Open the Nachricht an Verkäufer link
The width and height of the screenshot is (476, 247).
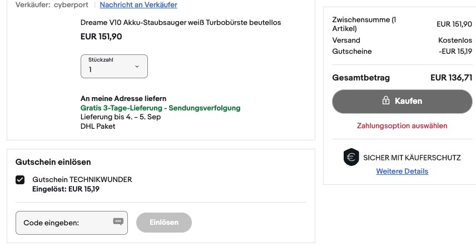[x=138, y=5]
